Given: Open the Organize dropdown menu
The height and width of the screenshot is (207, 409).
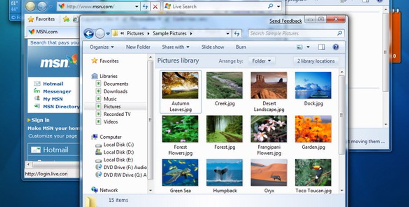Looking at the screenshot, I should tap(101, 47).
